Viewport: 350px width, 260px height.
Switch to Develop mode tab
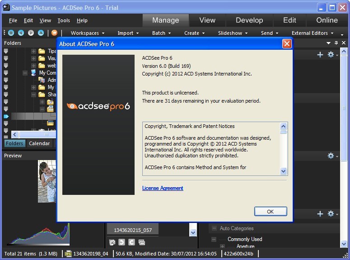pyautogui.click(x=249, y=20)
